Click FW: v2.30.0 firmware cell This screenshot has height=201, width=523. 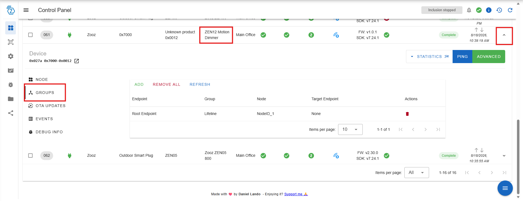368,153
